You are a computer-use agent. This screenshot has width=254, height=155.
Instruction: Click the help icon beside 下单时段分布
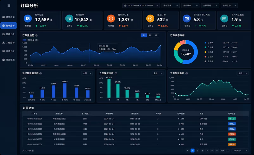pos(187,73)
